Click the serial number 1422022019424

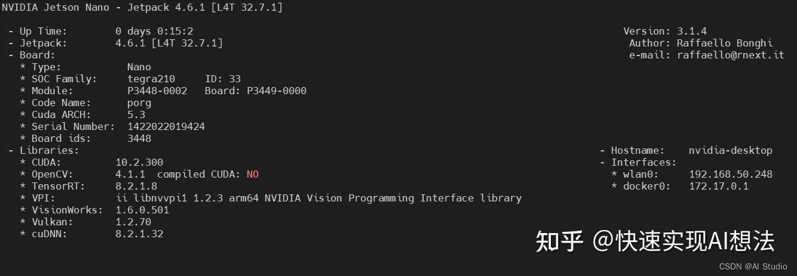click(166, 126)
